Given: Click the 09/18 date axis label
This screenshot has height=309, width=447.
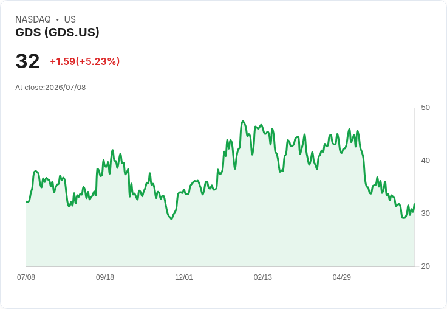Looking at the screenshot, I should 105,277.
